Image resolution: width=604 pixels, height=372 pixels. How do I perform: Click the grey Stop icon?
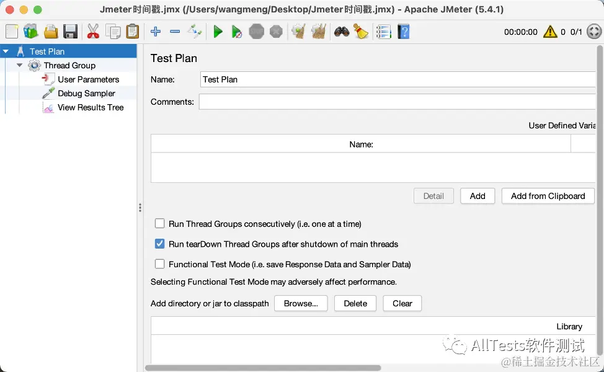tap(257, 32)
